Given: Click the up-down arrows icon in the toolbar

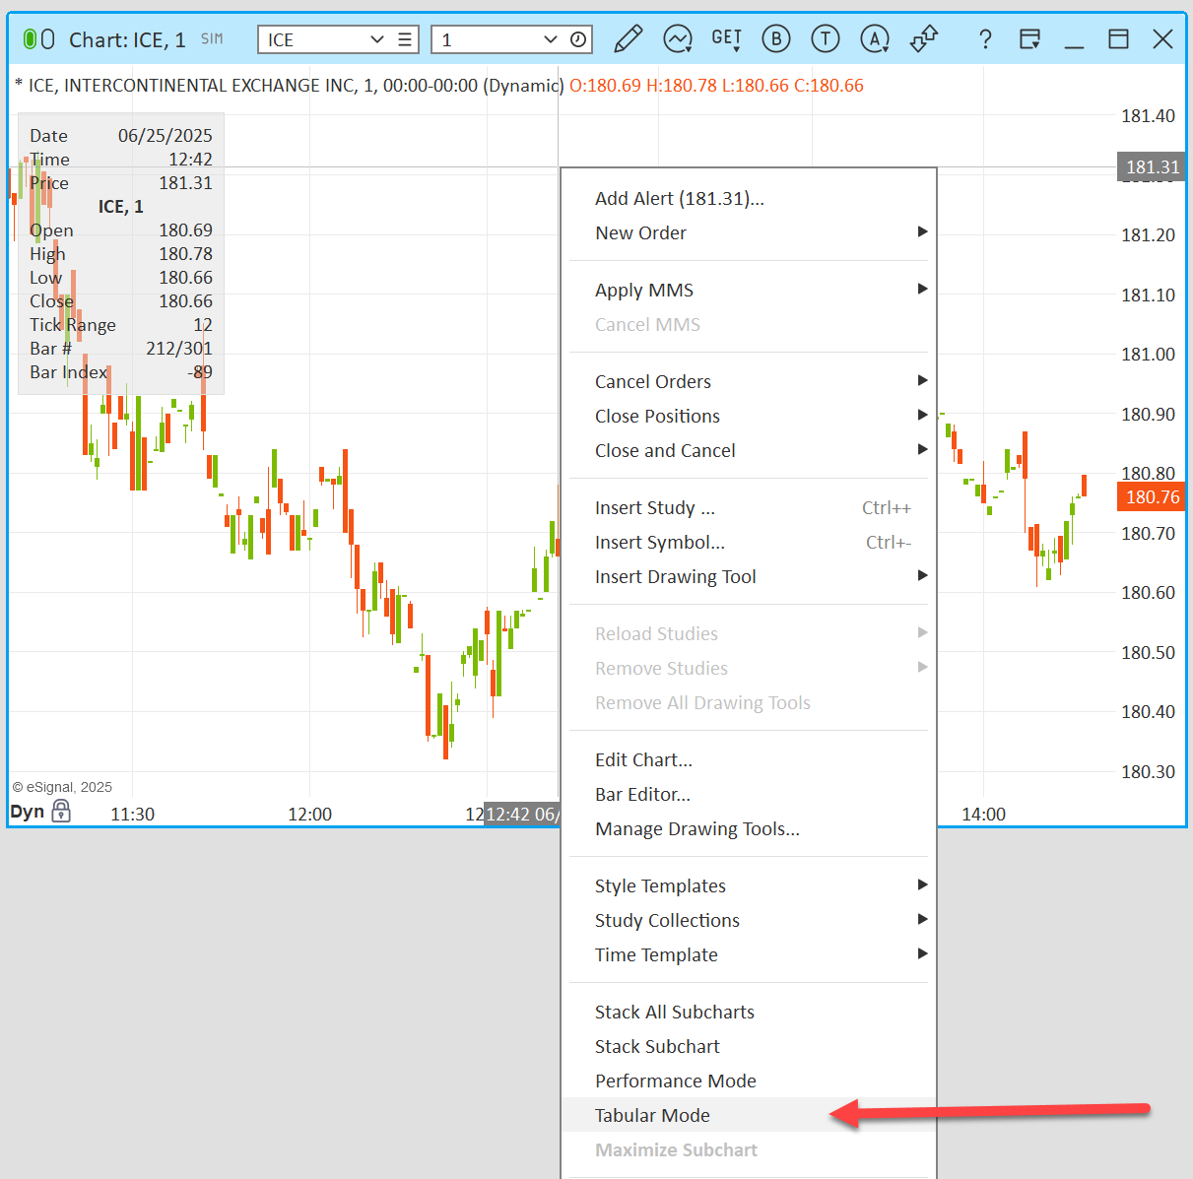Looking at the screenshot, I should pos(924,39).
